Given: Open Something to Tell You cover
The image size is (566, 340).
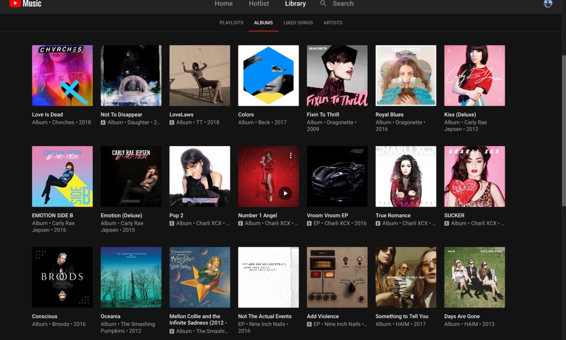Looking at the screenshot, I should [406, 277].
